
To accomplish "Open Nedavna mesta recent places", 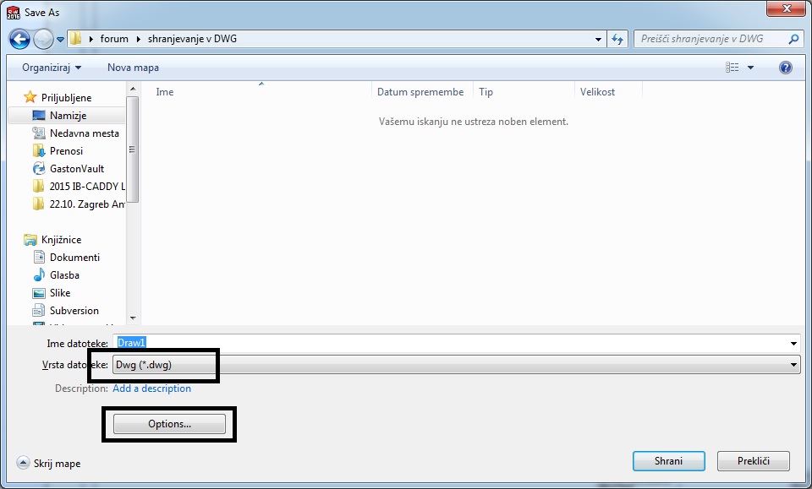I will pyautogui.click(x=84, y=133).
